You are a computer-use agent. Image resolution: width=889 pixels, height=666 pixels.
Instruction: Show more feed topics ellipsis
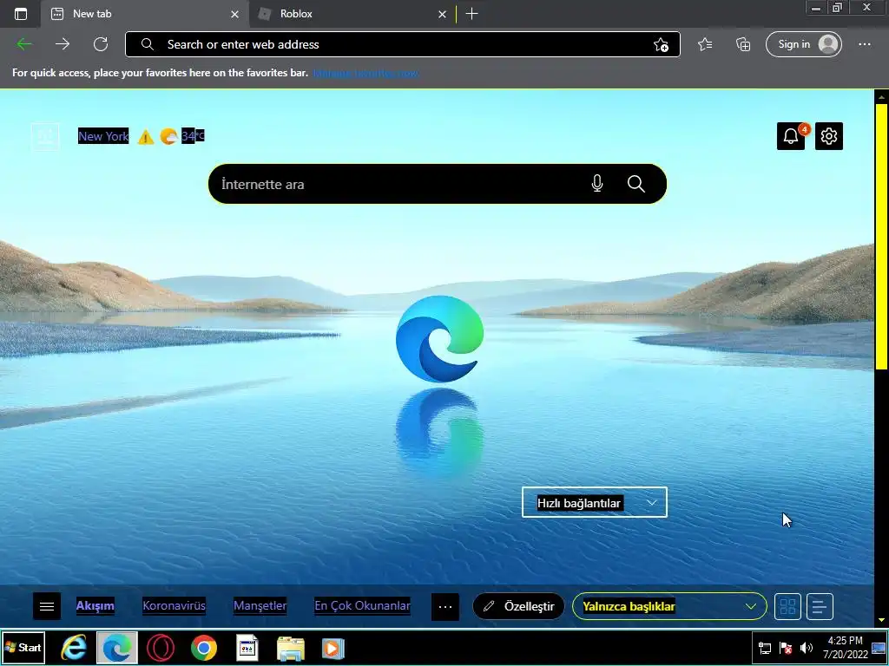point(445,606)
